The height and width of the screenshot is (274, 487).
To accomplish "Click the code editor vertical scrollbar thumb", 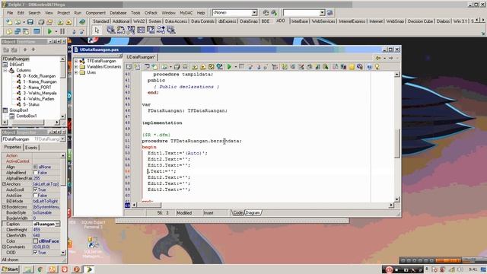I will [397, 144].
